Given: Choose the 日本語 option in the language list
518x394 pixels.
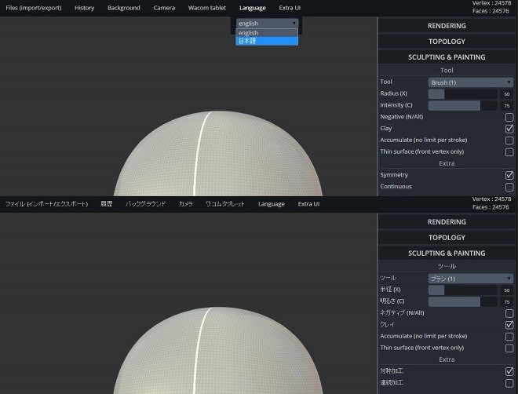Looking at the screenshot, I should [x=267, y=41].
